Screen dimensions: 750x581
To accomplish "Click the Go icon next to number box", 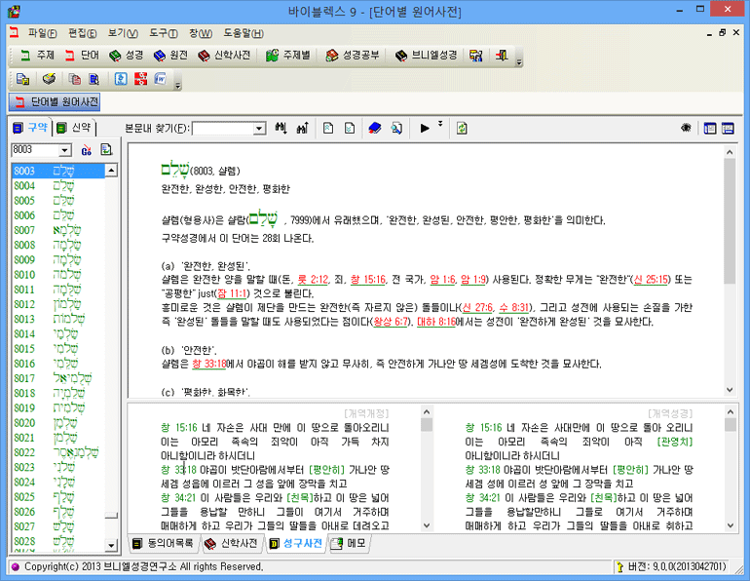I will click(86, 150).
